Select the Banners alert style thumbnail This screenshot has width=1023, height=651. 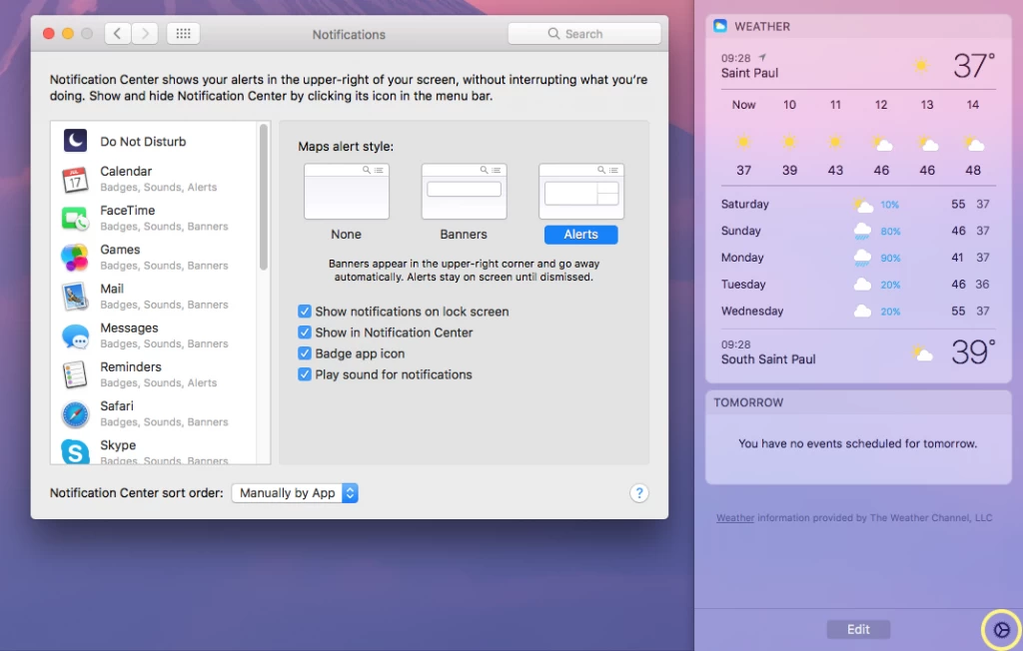[x=464, y=191]
